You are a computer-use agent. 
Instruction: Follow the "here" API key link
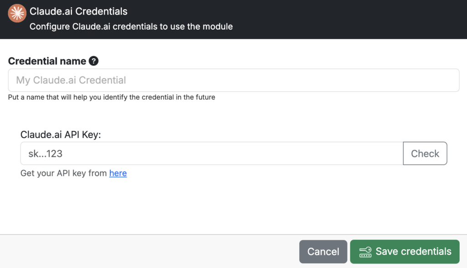point(118,173)
